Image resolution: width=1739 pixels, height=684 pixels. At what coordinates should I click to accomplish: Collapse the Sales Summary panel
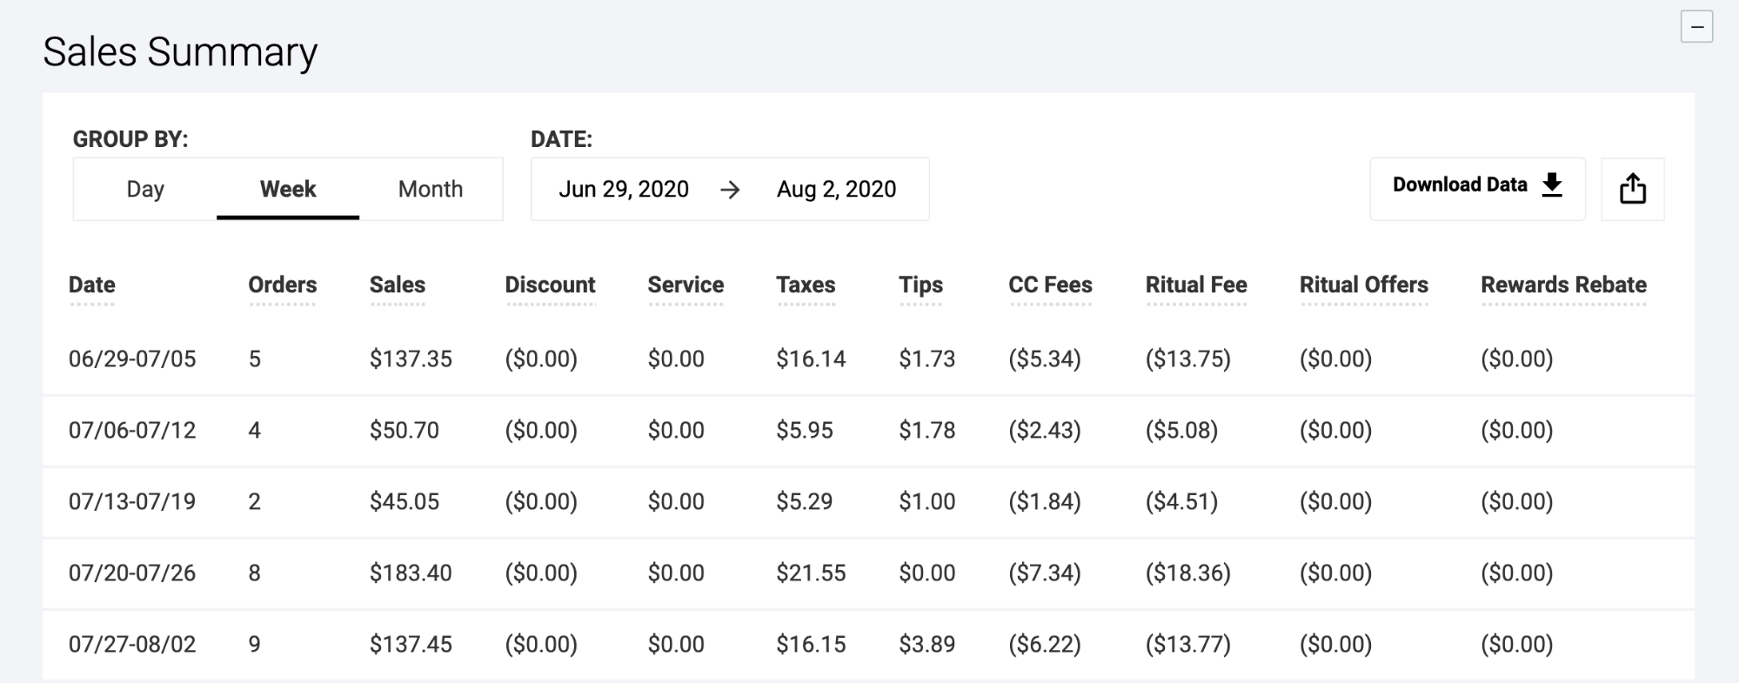pos(1696,27)
